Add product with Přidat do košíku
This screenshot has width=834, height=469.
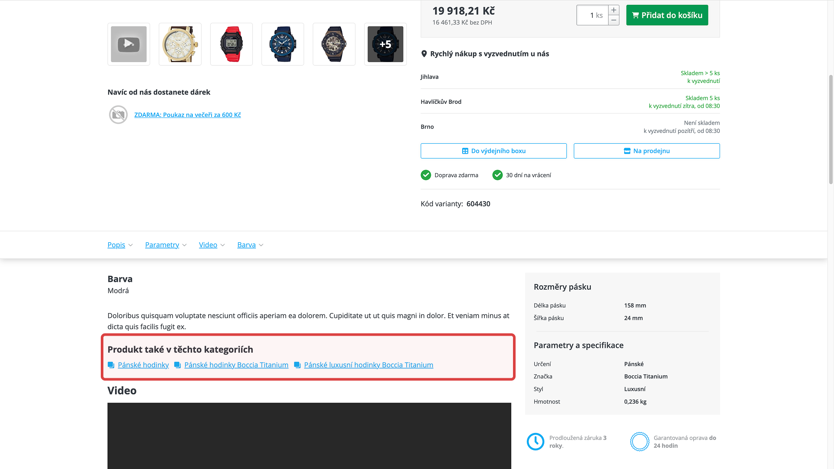click(667, 15)
